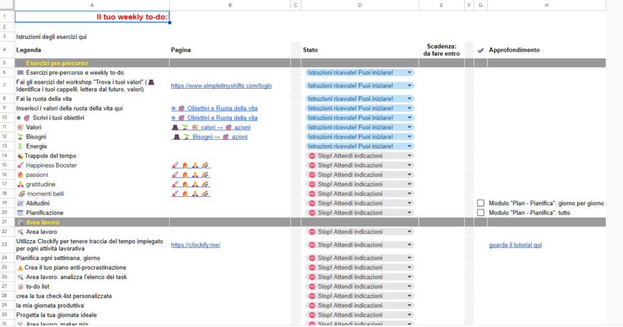Follow the guarda il tutorial qui link
The width and height of the screenshot is (623, 327).
[515, 245]
